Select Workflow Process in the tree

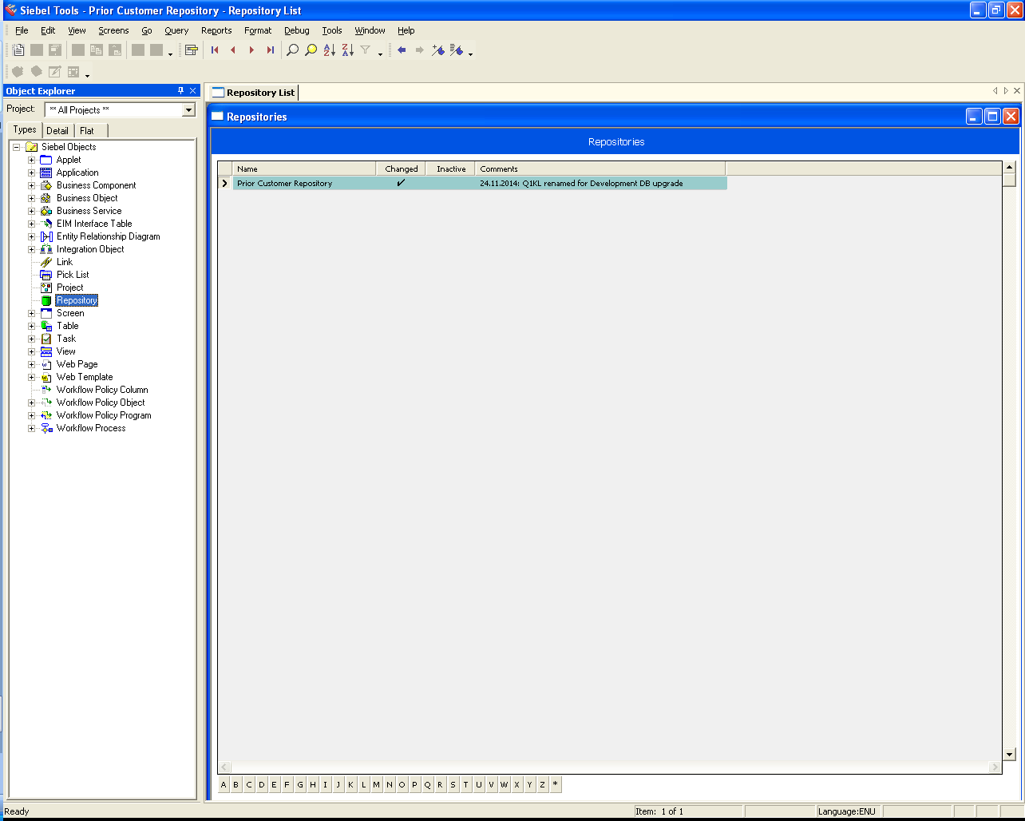click(91, 428)
